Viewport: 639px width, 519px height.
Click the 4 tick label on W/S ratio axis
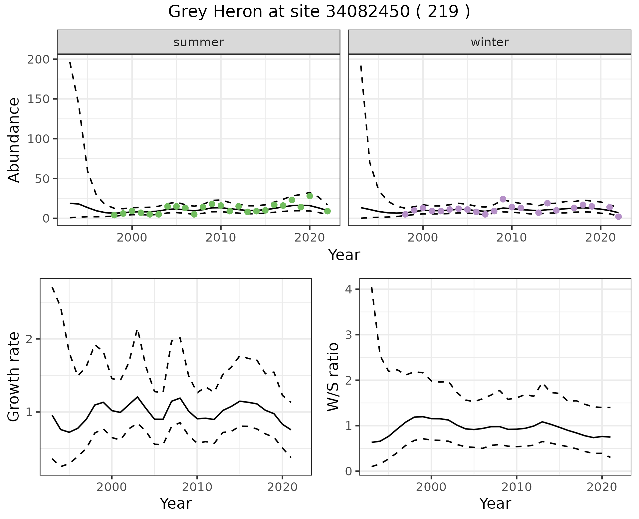348,289
